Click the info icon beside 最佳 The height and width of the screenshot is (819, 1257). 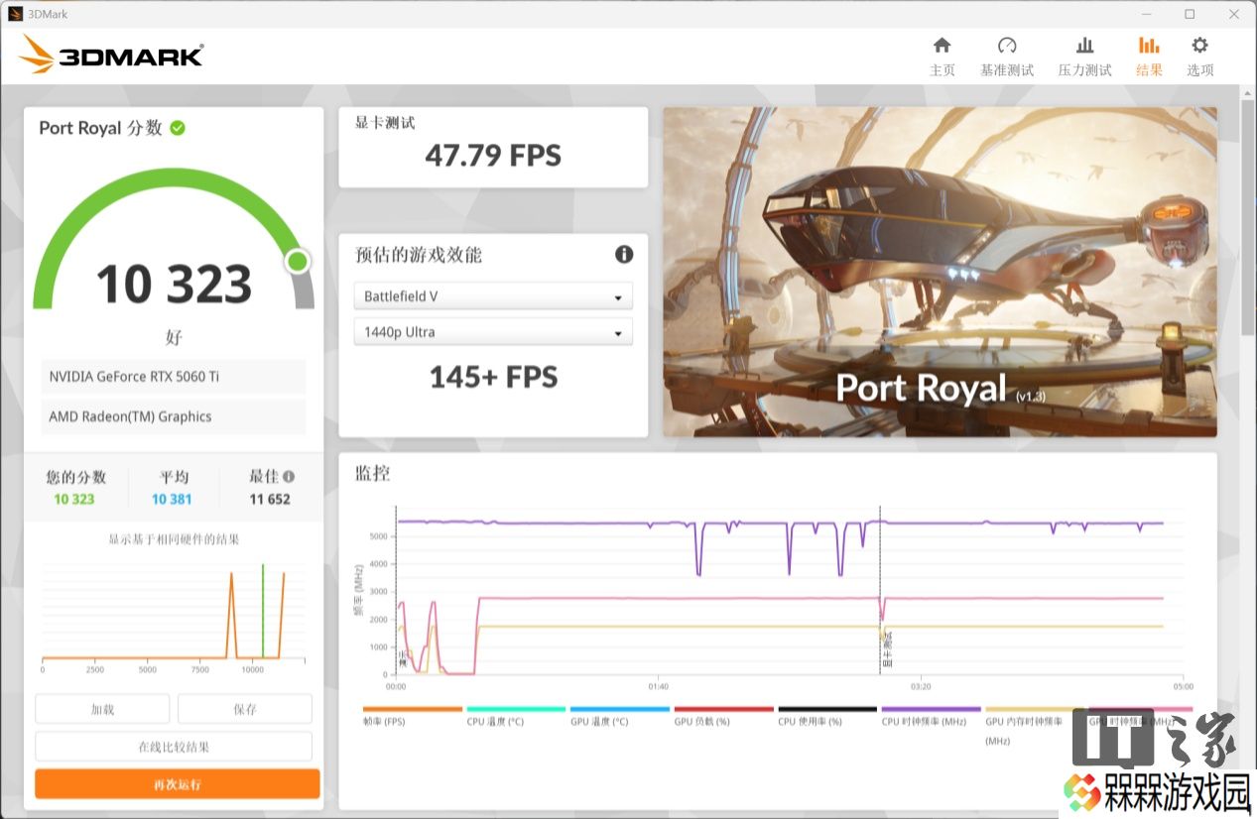289,476
